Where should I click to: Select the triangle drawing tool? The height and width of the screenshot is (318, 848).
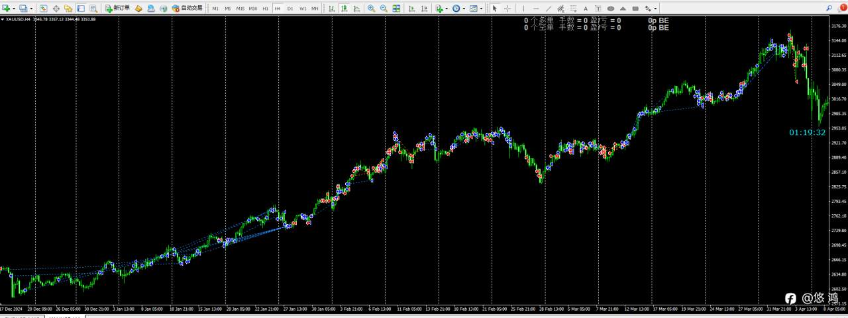pyautogui.click(x=623, y=8)
